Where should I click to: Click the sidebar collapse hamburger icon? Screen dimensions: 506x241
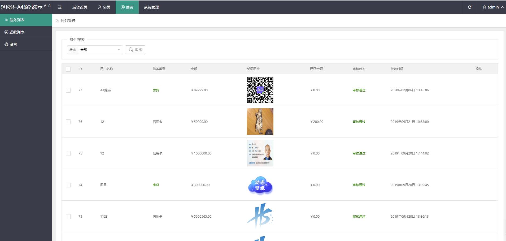coord(60,7)
